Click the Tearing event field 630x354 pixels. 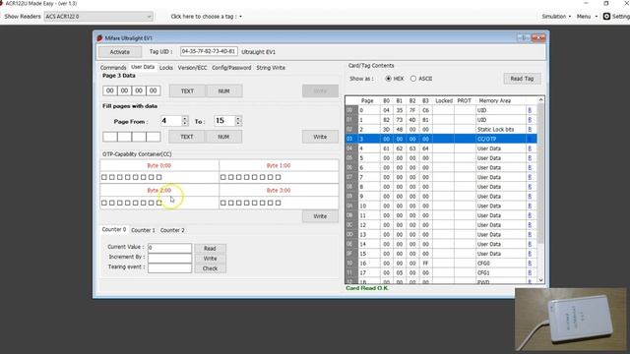169,267
